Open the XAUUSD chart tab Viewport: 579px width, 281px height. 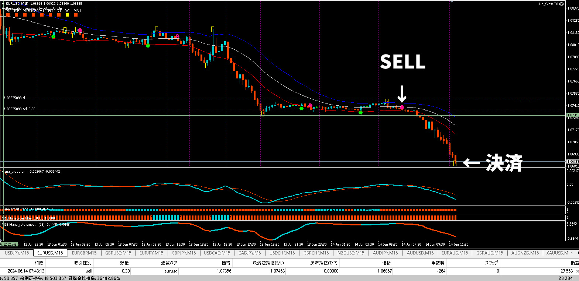[557, 253]
